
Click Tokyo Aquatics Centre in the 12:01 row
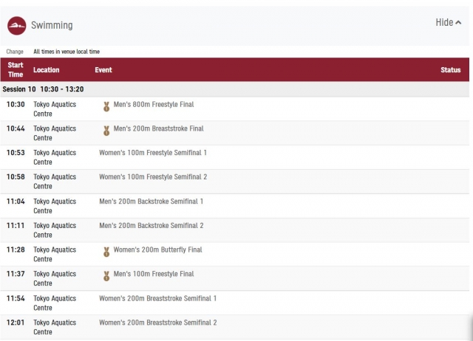coord(55,327)
